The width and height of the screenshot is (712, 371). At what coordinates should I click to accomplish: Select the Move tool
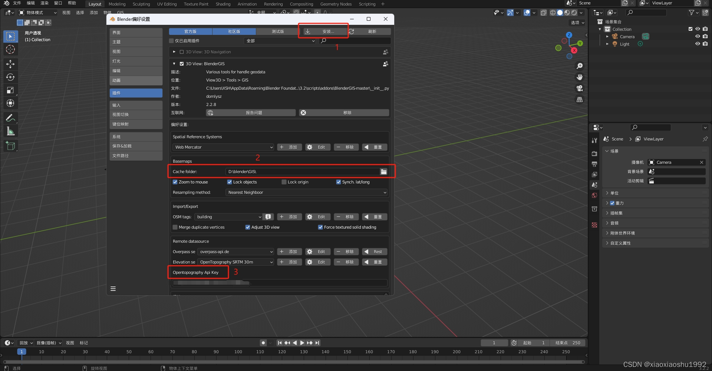point(10,64)
